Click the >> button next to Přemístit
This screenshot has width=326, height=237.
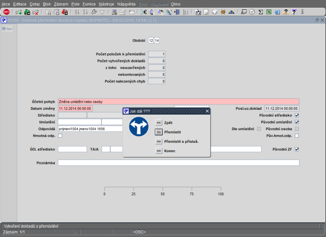tap(159, 132)
